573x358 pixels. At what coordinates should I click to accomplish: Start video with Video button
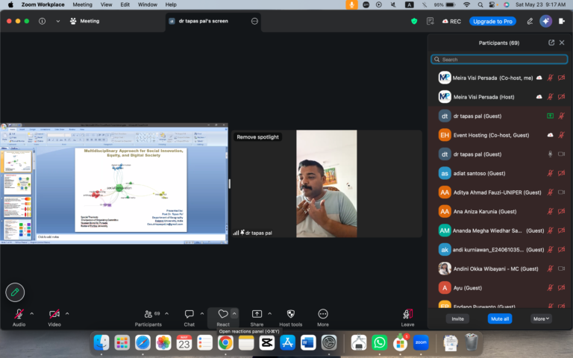[54, 317]
